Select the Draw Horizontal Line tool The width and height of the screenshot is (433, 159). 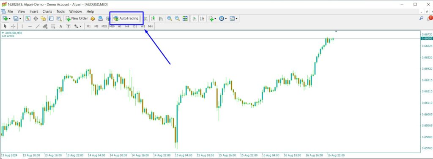[30, 26]
